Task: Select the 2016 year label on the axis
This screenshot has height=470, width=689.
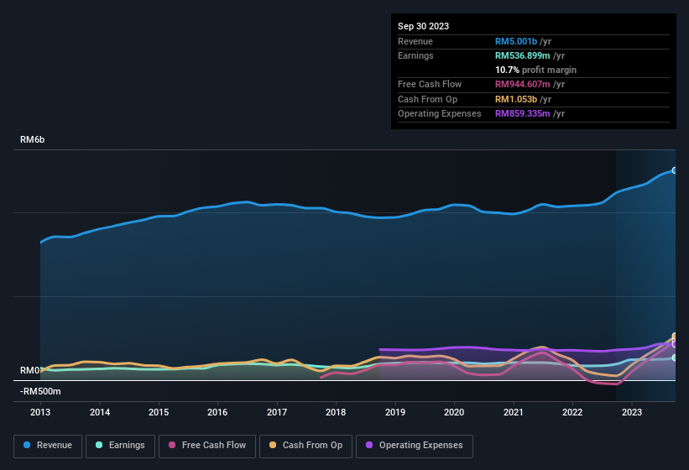Action: point(217,412)
